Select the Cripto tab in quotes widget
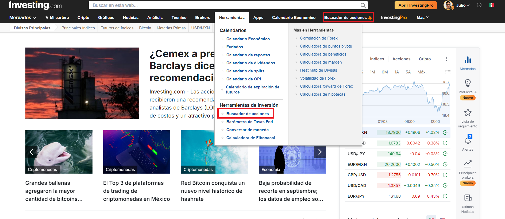505x219 pixels. [x=425, y=59]
